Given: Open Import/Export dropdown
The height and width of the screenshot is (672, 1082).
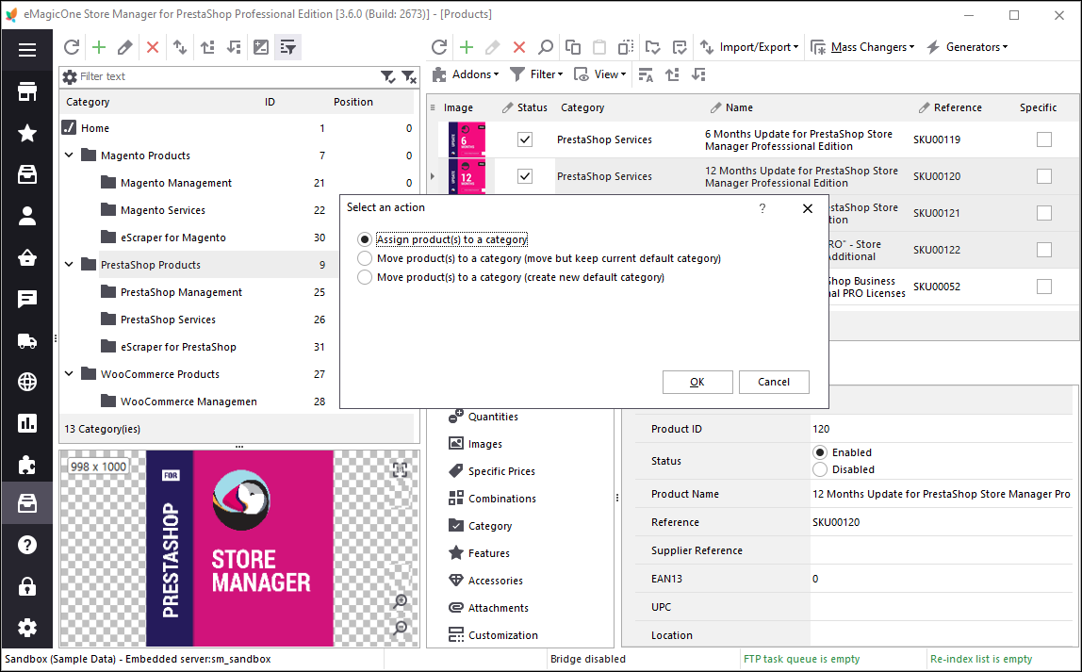Looking at the screenshot, I should (x=748, y=47).
